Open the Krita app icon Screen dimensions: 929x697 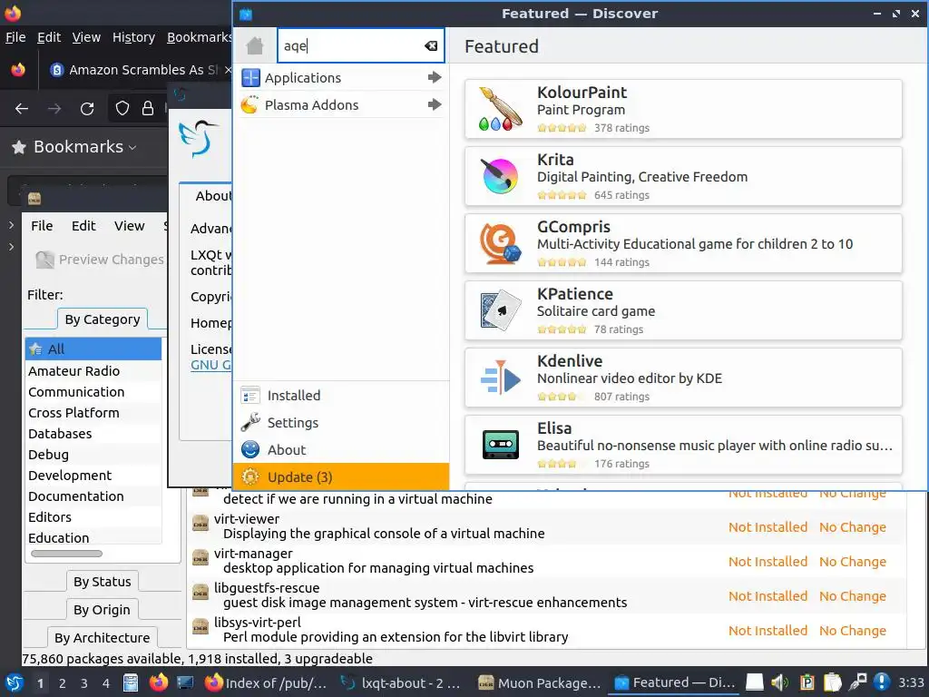(x=501, y=176)
